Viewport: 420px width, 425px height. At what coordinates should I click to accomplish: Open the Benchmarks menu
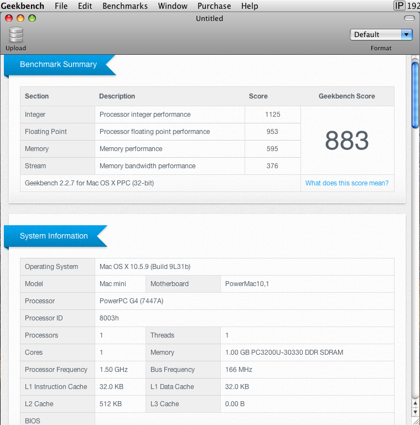pos(125,6)
